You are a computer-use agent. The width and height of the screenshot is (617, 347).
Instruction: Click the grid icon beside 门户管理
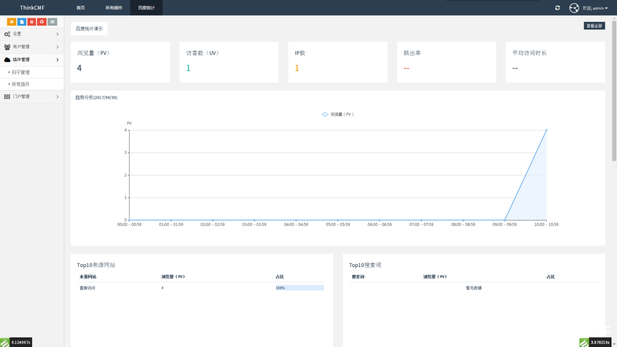click(x=7, y=96)
